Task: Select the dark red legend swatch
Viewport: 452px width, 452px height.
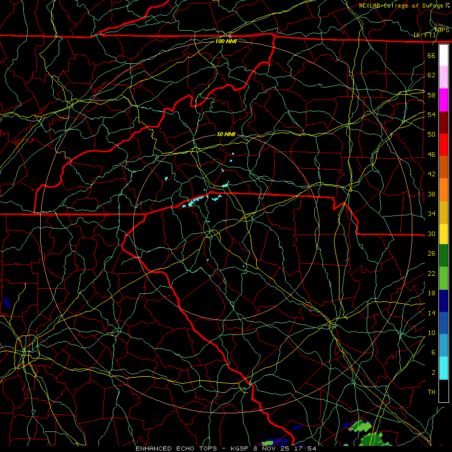Action: (443, 123)
